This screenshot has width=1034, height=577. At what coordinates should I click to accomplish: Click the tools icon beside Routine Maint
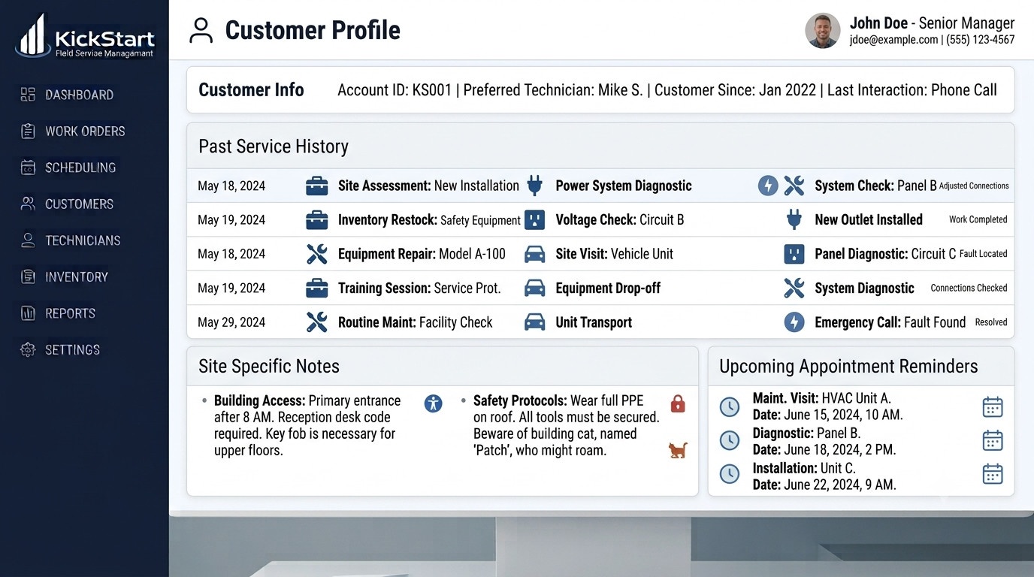(x=317, y=322)
